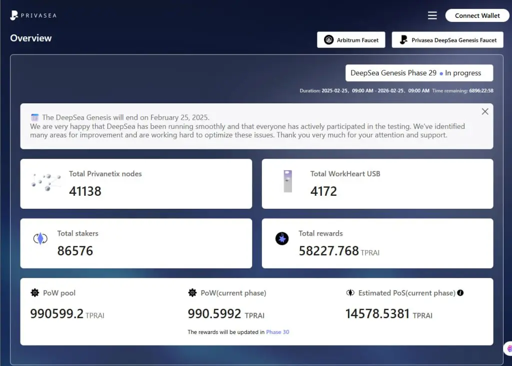Click the WorkHeart USB device icon

coord(288,181)
